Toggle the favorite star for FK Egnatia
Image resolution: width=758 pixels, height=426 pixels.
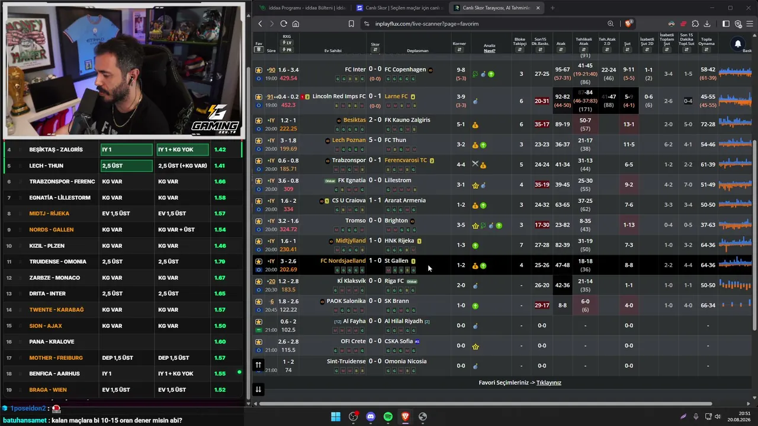coord(259,180)
